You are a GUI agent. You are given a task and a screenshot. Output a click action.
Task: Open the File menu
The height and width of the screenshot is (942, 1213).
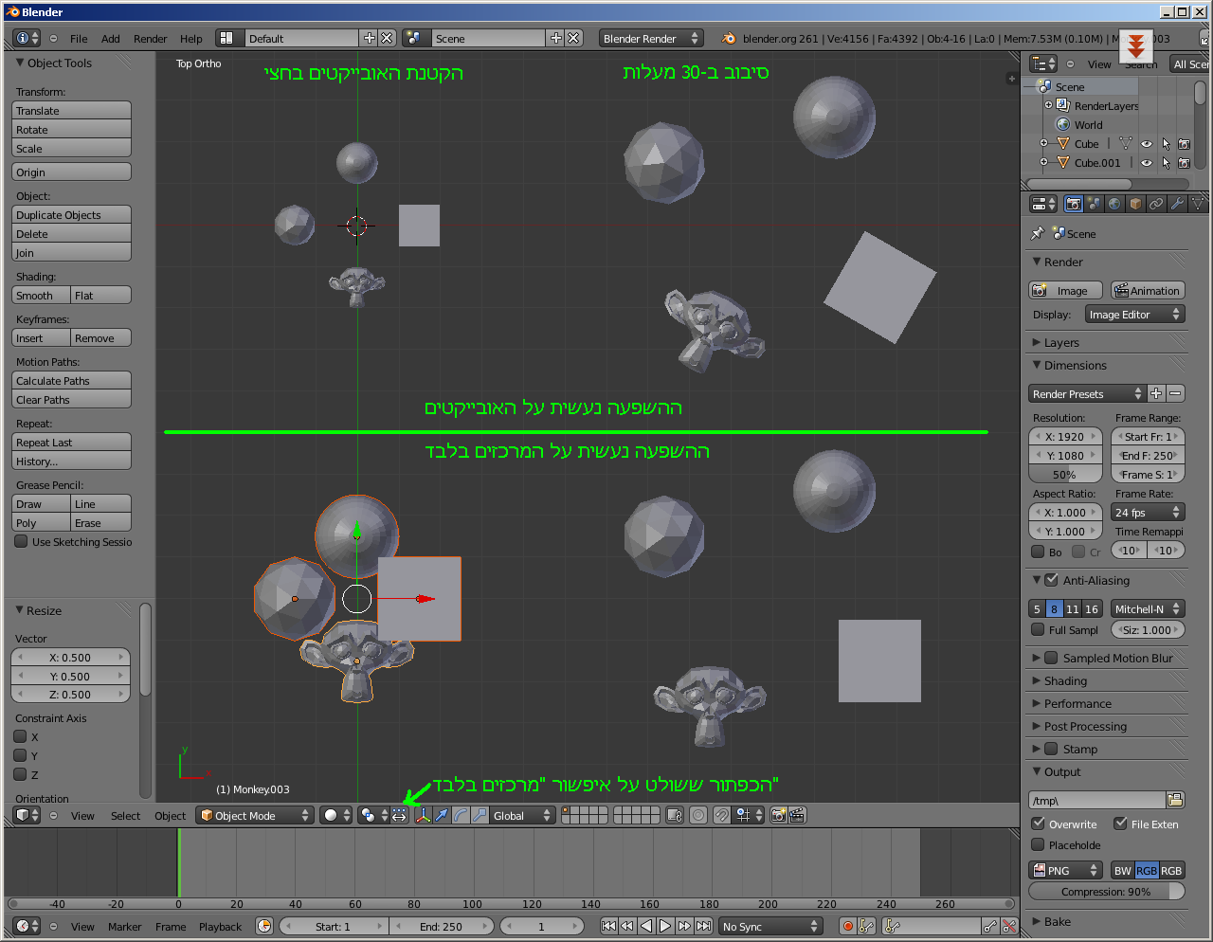(x=79, y=39)
